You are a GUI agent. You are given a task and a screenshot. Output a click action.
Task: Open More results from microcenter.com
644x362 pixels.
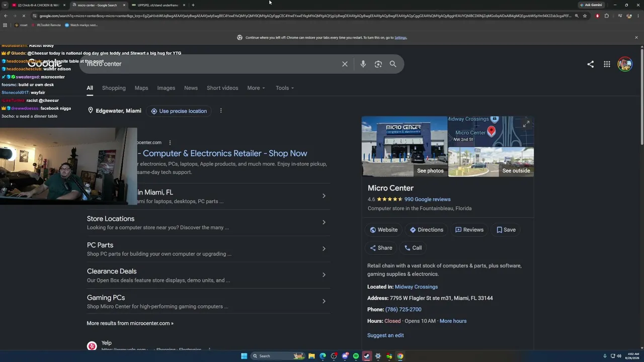coord(130,323)
